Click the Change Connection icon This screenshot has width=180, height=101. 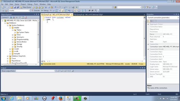pyautogui.click(x=6, y=11)
